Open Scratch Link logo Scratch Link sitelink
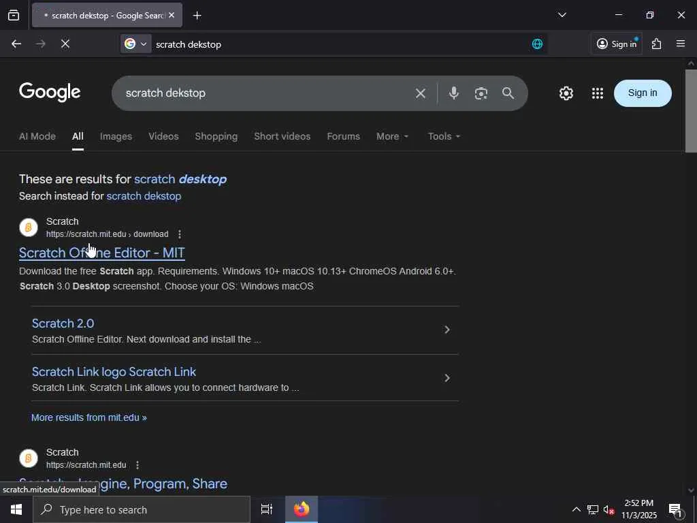The height and width of the screenshot is (523, 697). click(114, 372)
